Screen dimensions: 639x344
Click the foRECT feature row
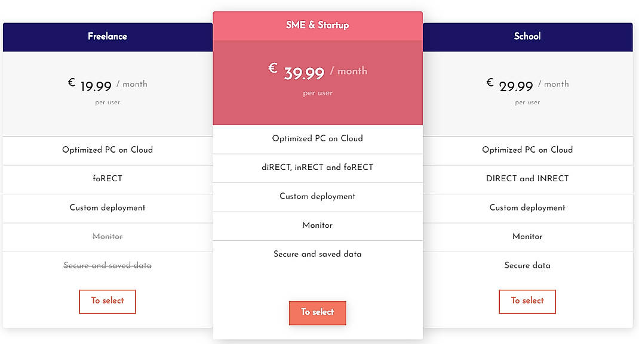click(107, 179)
